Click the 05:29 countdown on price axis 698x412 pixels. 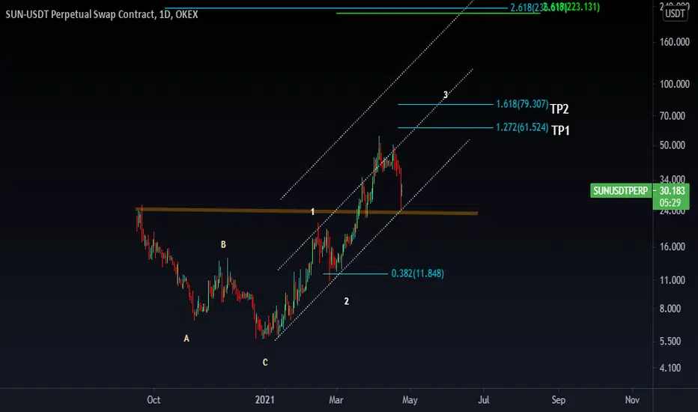670,203
